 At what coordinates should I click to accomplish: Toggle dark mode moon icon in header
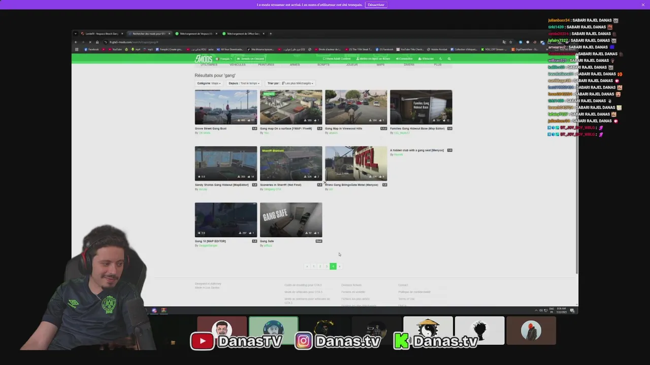tap(440, 59)
